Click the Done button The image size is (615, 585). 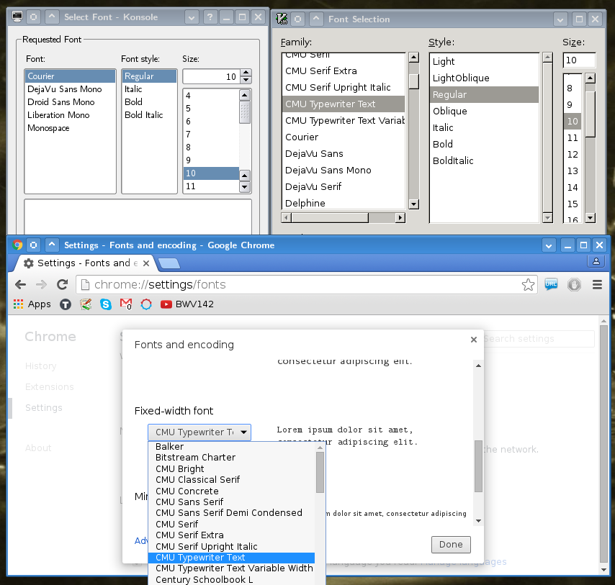[x=451, y=545]
